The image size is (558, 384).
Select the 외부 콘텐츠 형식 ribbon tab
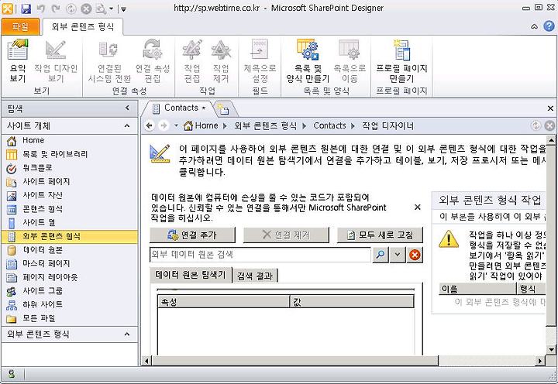click(x=83, y=27)
